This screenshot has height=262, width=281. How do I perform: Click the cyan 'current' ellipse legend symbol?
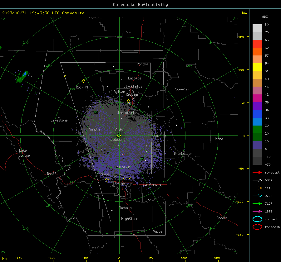click(257, 219)
